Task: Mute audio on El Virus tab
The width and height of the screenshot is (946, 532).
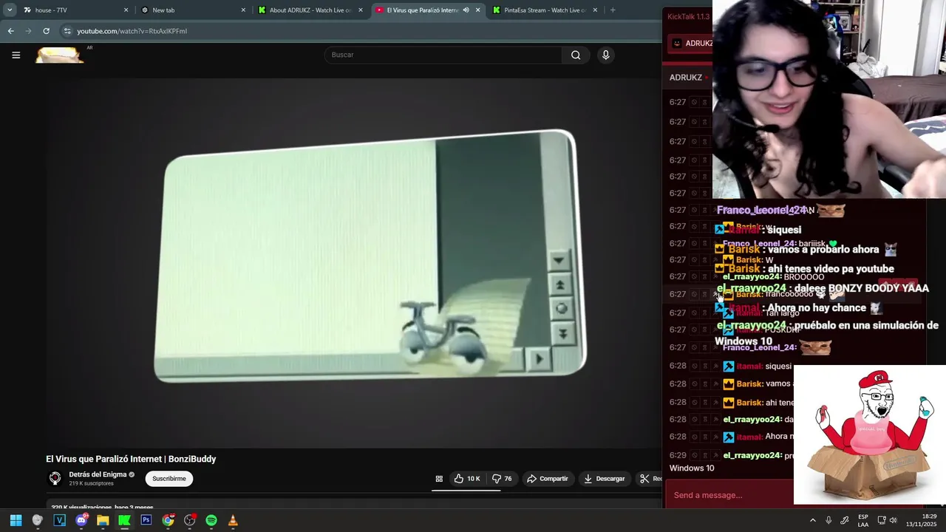Action: pos(466,10)
